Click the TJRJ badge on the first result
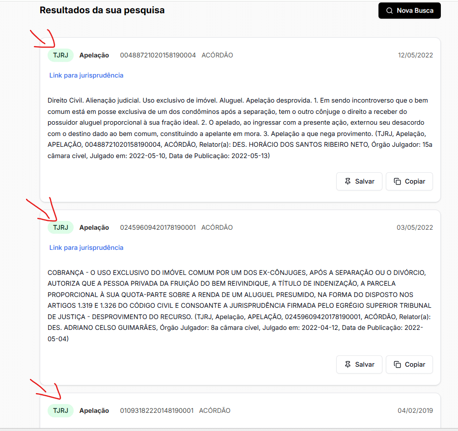Screen dimensions: 458x431 pyautogui.click(x=60, y=55)
